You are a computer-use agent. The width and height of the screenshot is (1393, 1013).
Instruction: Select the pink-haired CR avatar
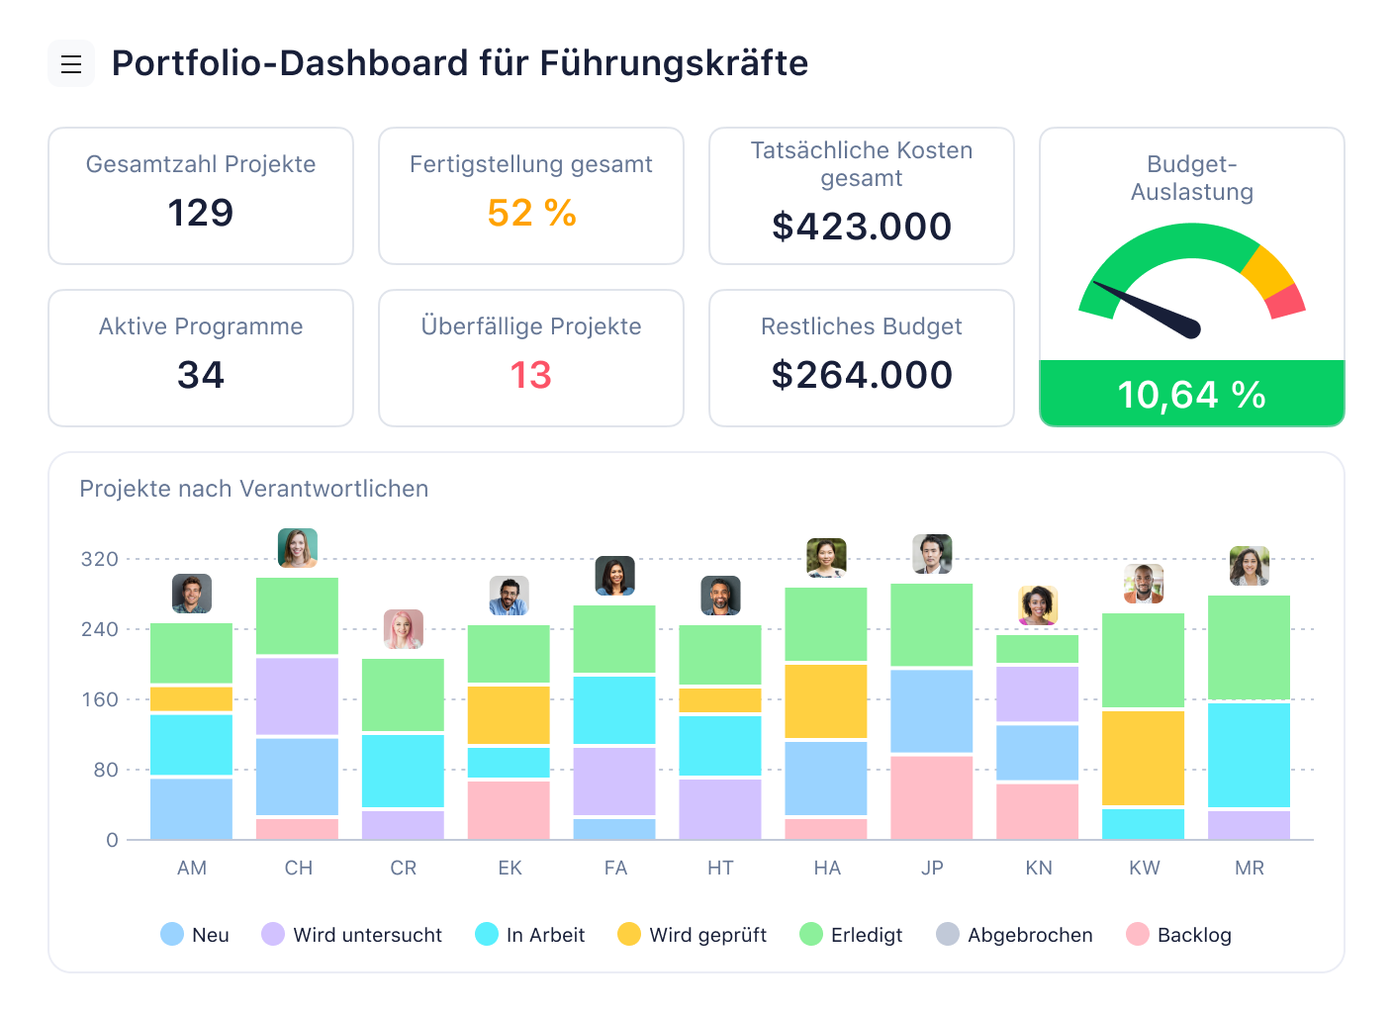point(404,629)
